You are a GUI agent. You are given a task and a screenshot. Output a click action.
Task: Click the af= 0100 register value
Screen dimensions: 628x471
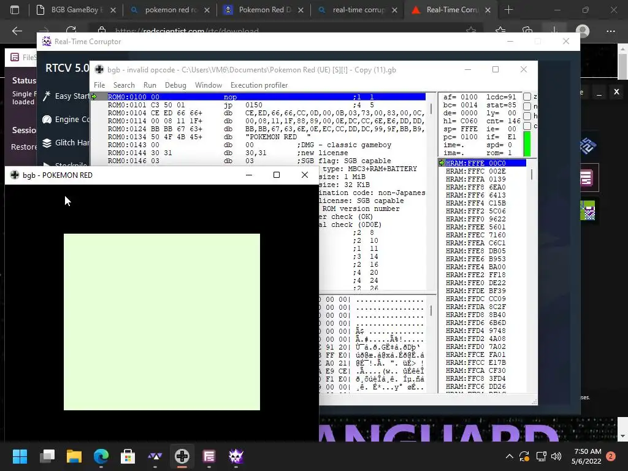pyautogui.click(x=460, y=97)
